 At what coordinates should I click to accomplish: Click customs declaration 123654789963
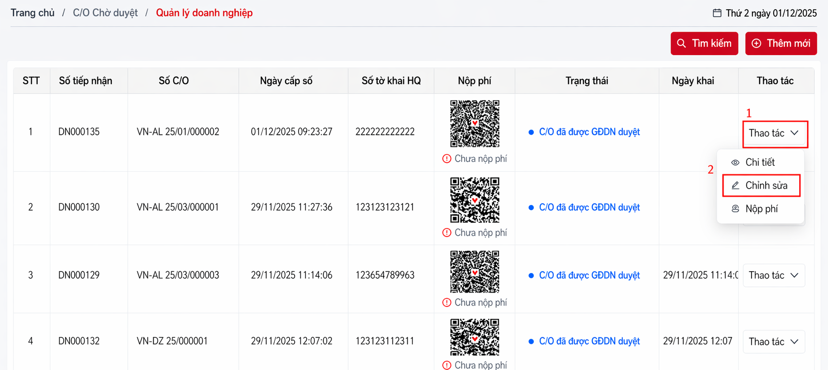pos(385,275)
